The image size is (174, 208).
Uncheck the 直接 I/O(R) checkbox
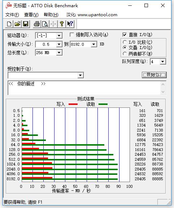[125, 35]
